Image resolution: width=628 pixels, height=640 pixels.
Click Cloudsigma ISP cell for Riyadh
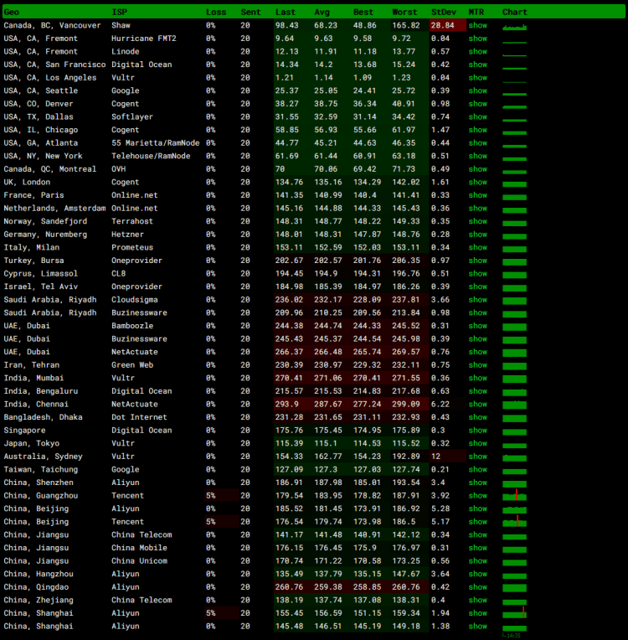click(x=135, y=300)
